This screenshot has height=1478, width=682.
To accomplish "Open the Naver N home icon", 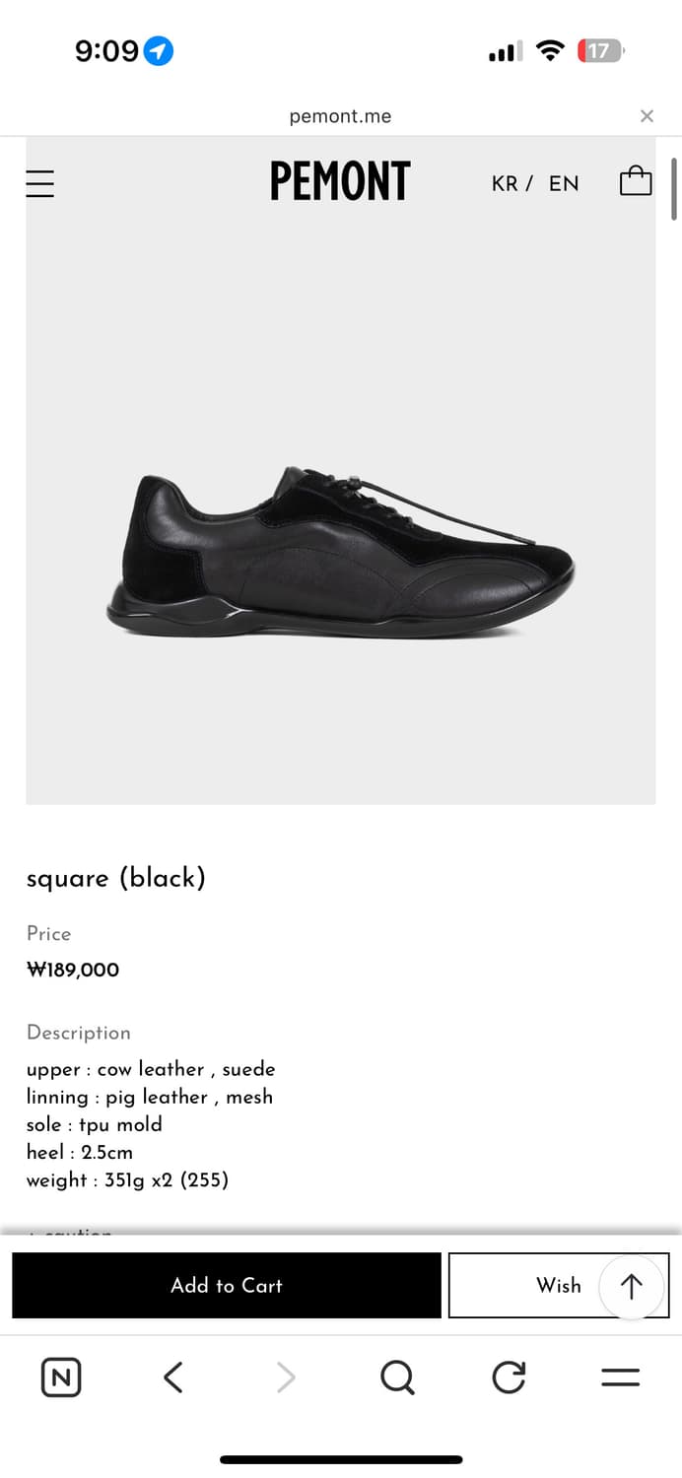I will 61,1377.
